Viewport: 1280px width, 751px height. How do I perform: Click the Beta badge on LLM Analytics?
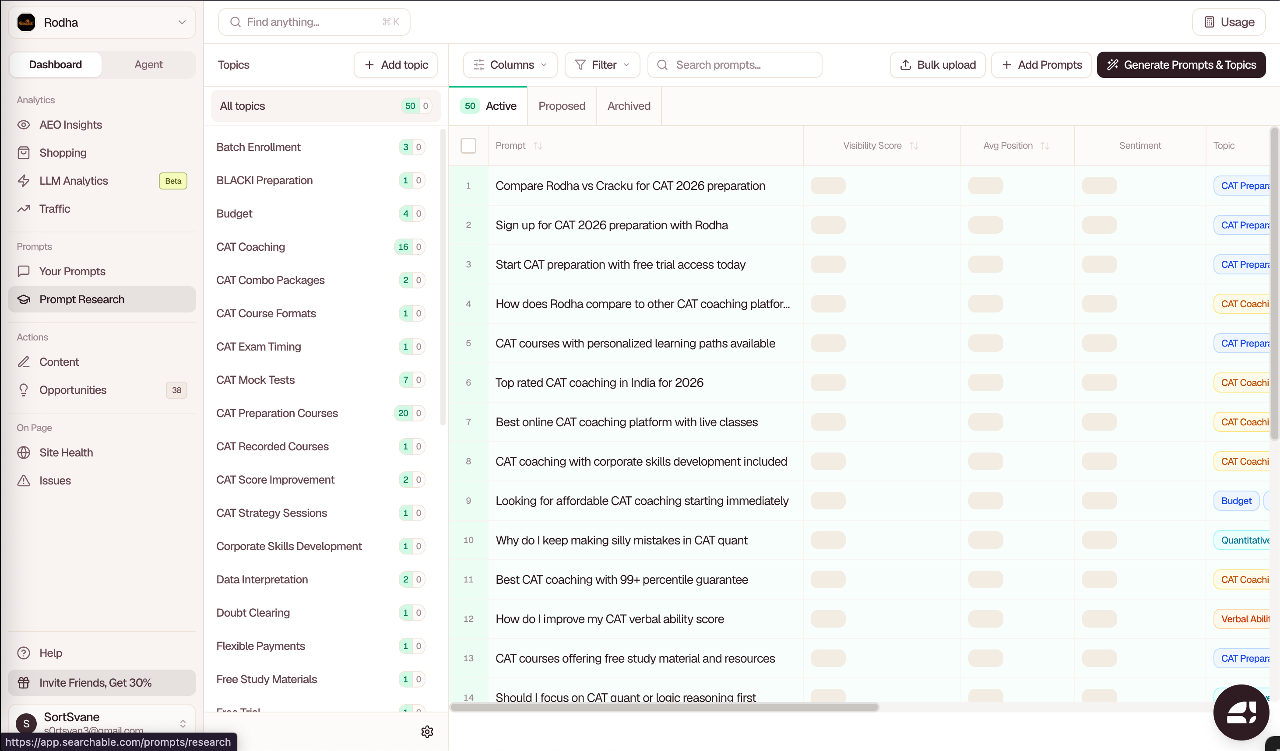pyautogui.click(x=173, y=181)
